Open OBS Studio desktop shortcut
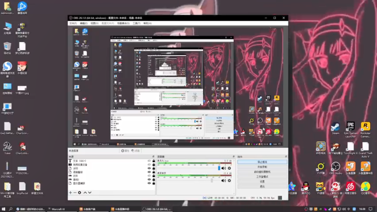Viewport: 377px width, 212px height. click(x=336, y=168)
